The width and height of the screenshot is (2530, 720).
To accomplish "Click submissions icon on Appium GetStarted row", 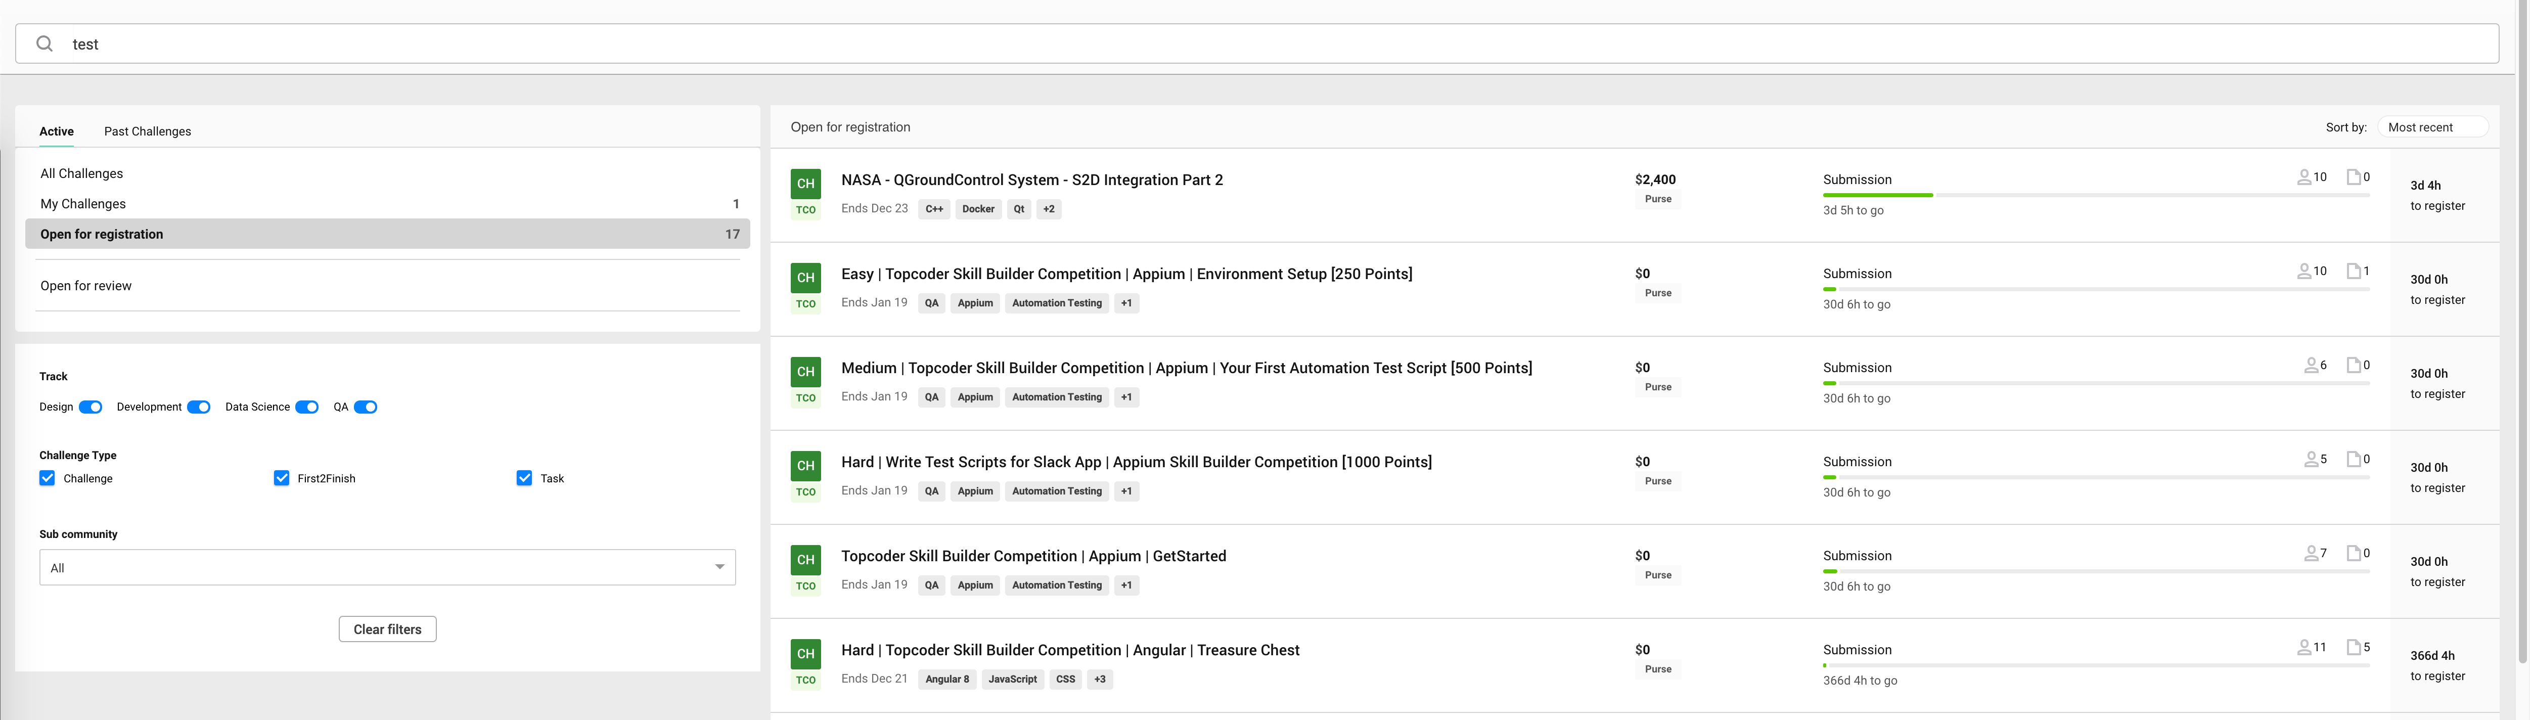I will click(2353, 553).
